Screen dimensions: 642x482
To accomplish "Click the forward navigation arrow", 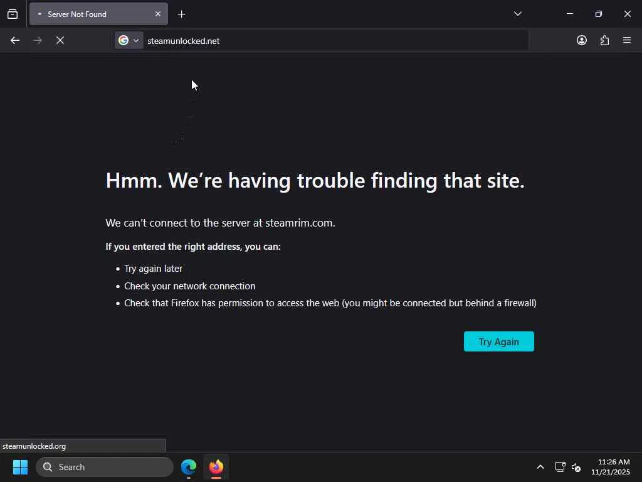I will click(38, 41).
